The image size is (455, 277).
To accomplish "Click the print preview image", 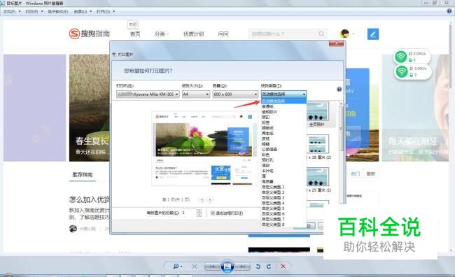I will [204, 148].
